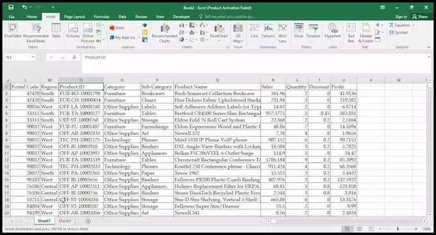
Task: Insert a Timeline filter
Action: [313, 31]
